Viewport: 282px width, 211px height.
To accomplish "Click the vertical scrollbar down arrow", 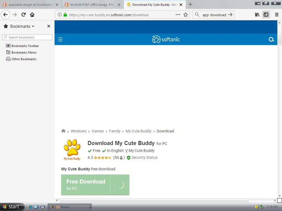I will (x=280, y=196).
